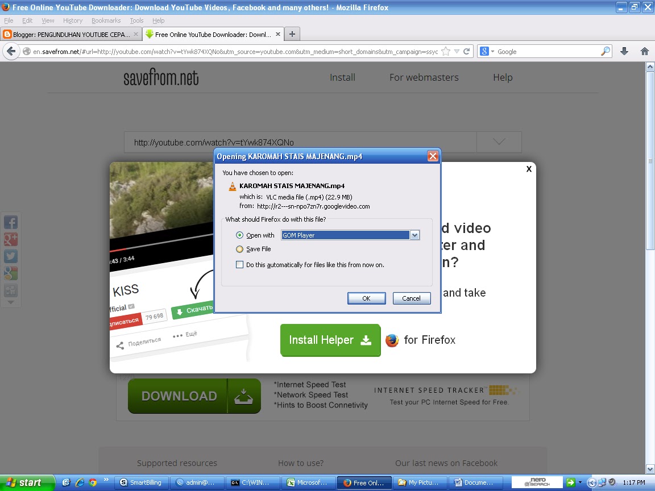Show desktop quick launch icon
The image size is (655, 491).
tap(66, 482)
